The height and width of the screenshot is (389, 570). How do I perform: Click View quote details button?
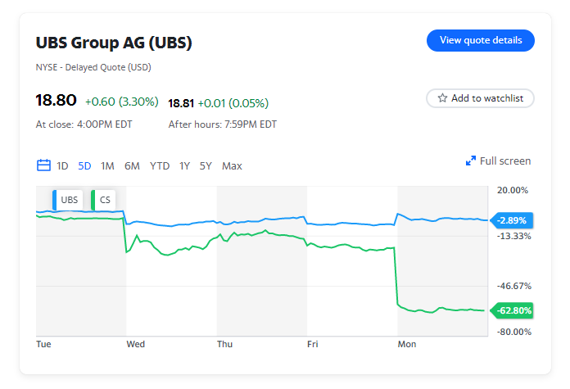[x=480, y=40]
